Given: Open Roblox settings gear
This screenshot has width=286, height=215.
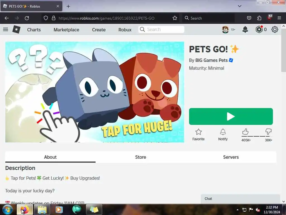Looking at the screenshot, I should click(x=275, y=29).
